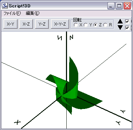Toggle the upper checkbox beside the arrows
Viewport: 133px width, 130px height.
(x=127, y=21)
